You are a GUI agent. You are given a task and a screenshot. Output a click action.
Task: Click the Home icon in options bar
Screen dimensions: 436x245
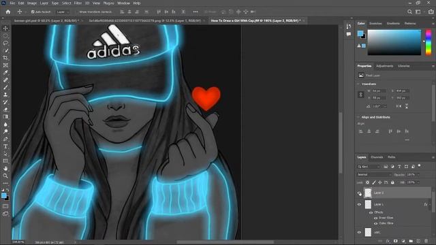(x=8, y=12)
